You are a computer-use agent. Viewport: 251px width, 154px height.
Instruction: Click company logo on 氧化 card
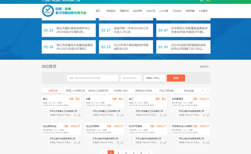[x=46, y=113]
